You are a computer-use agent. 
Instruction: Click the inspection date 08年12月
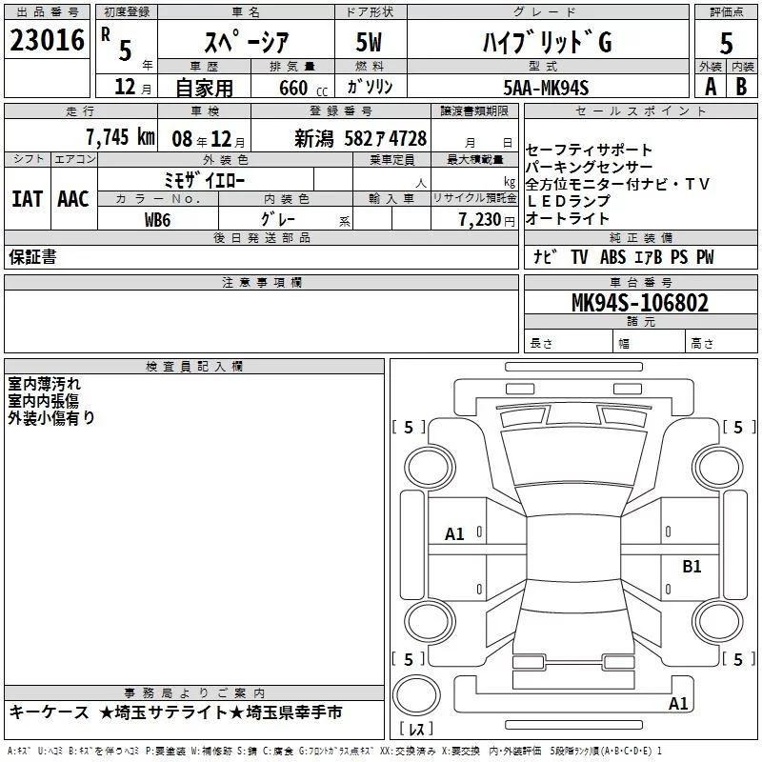(209, 139)
